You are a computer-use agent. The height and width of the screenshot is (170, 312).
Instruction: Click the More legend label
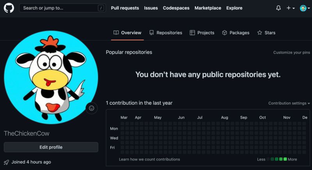pos(292,159)
